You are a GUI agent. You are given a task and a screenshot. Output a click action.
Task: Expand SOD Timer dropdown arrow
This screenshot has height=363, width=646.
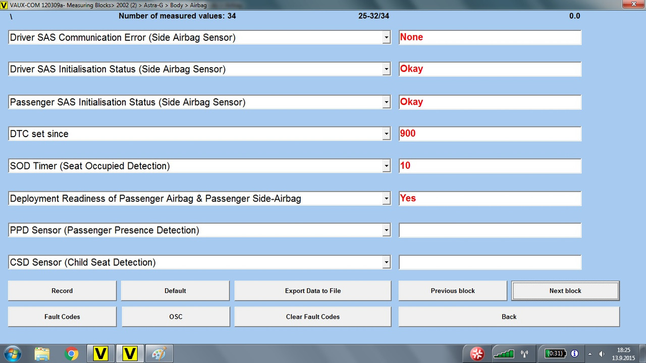pyautogui.click(x=386, y=166)
